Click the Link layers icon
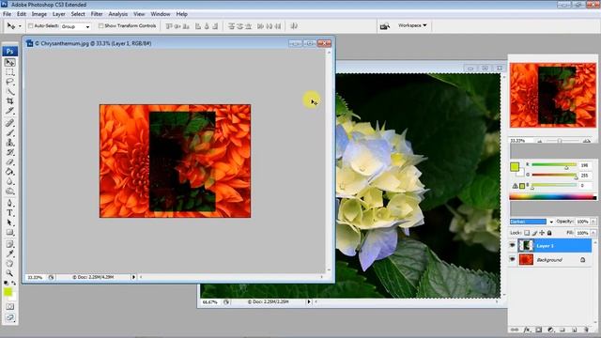The image size is (601, 338). click(x=515, y=330)
